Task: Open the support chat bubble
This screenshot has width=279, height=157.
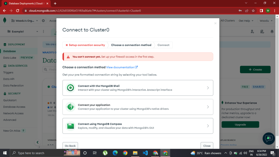Action: pyautogui.click(x=269, y=138)
